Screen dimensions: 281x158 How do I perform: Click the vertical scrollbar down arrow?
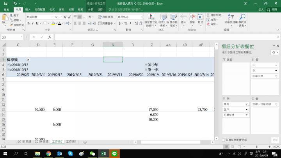click(x=217, y=138)
